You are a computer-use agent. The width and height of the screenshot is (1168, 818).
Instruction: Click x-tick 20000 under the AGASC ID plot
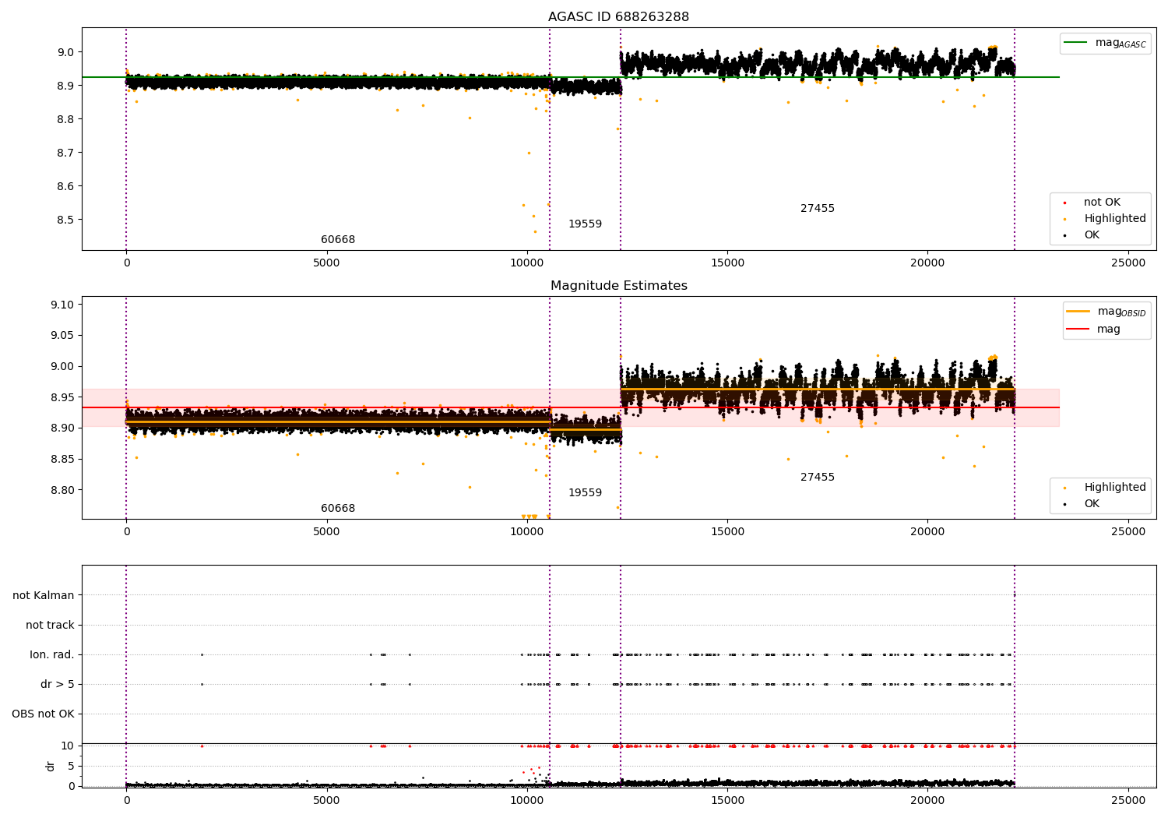click(927, 263)
